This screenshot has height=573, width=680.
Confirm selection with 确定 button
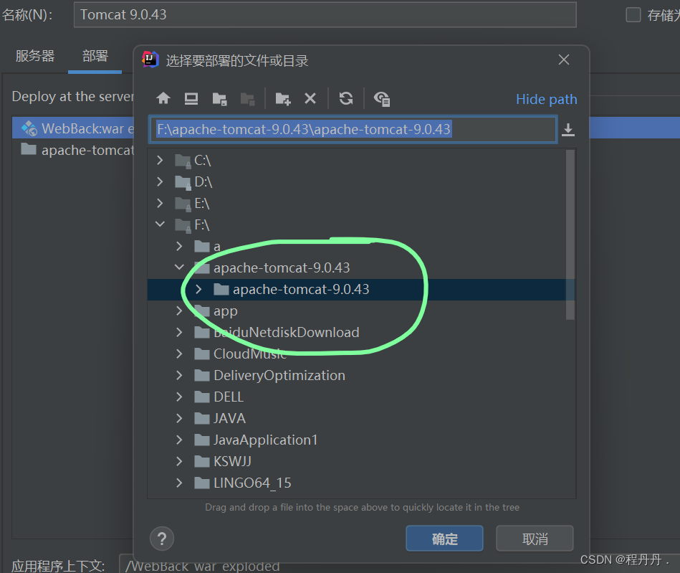pyautogui.click(x=444, y=539)
